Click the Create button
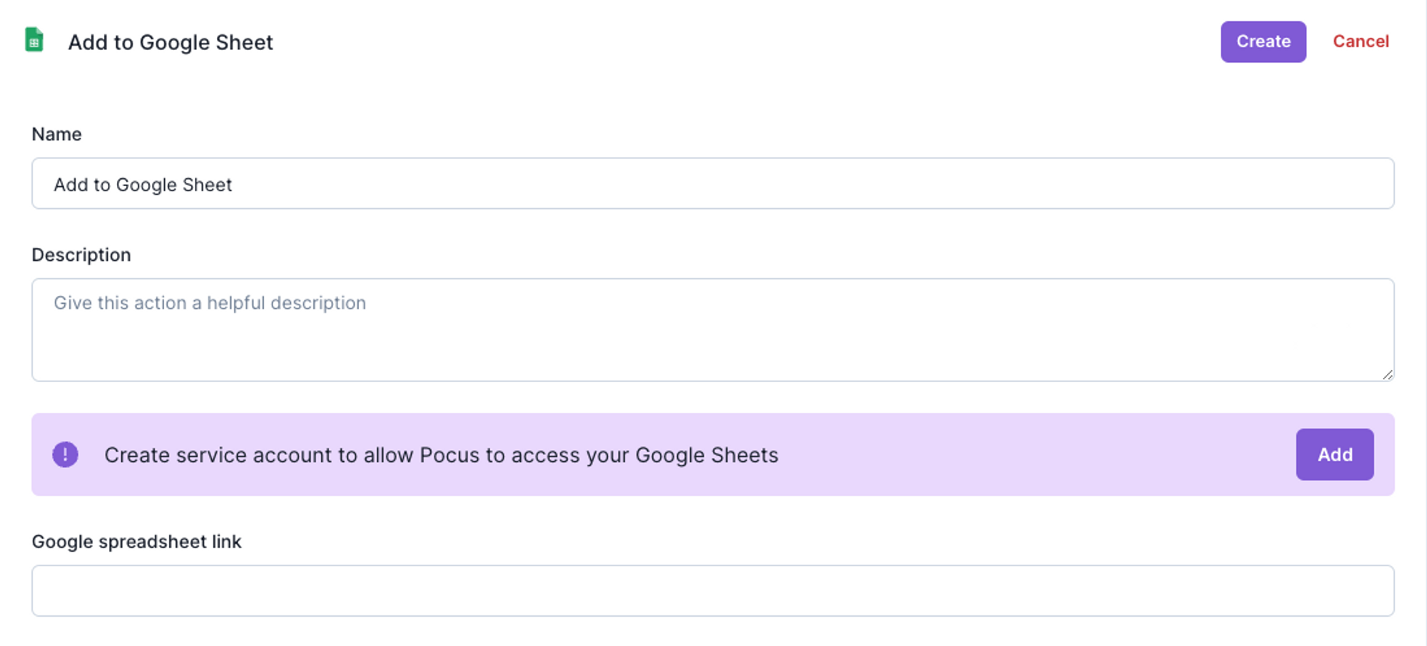The width and height of the screenshot is (1427, 646). coord(1263,41)
